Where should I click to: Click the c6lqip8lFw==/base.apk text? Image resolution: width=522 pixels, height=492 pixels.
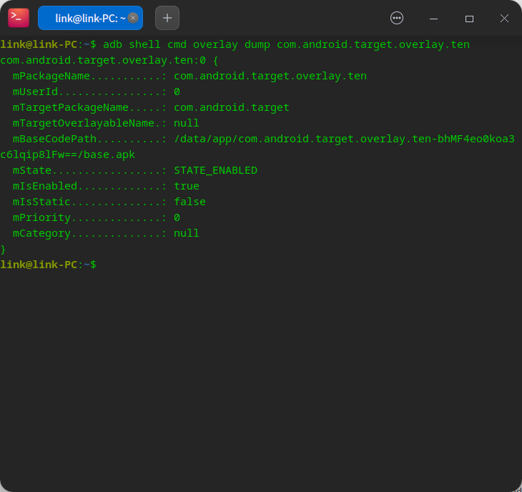point(68,154)
